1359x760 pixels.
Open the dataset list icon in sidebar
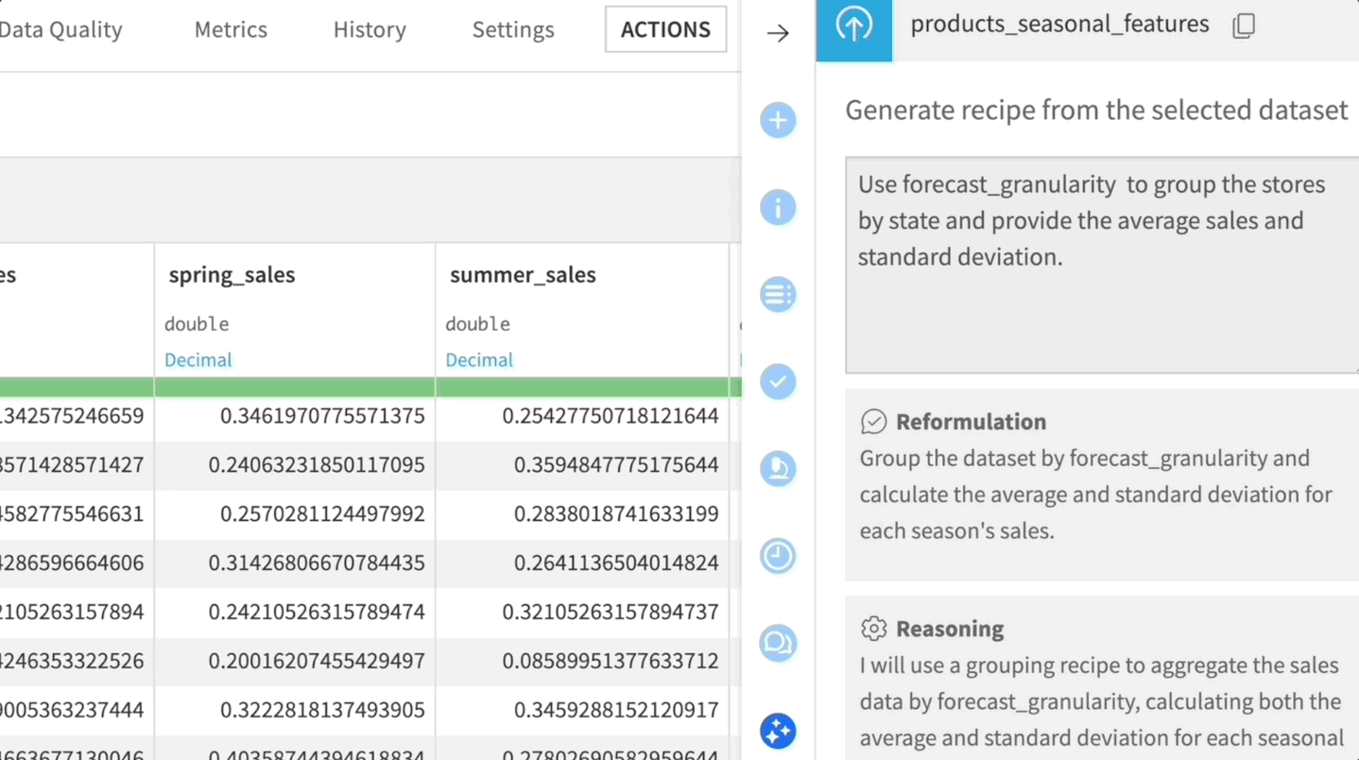777,294
